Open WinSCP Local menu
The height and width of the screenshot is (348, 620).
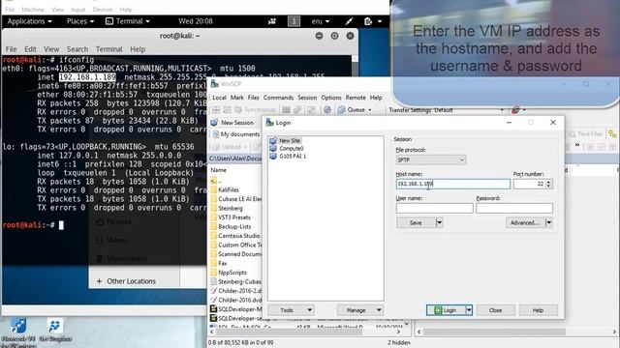219,98
